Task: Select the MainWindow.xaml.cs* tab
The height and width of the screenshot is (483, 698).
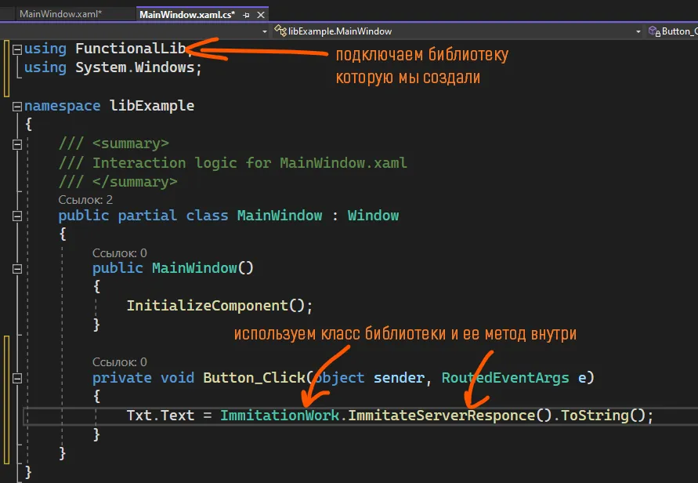Action: pyautogui.click(x=187, y=15)
